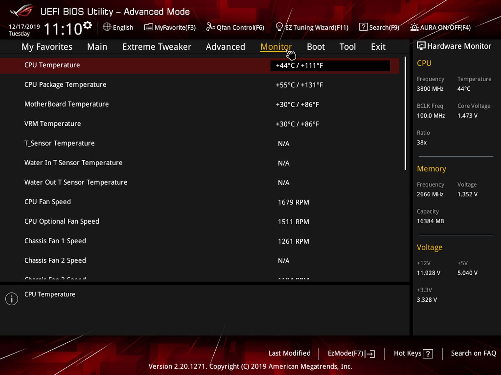The width and height of the screenshot is (501, 375).
Task: Click the 1261 RPM value
Action: 293,241
